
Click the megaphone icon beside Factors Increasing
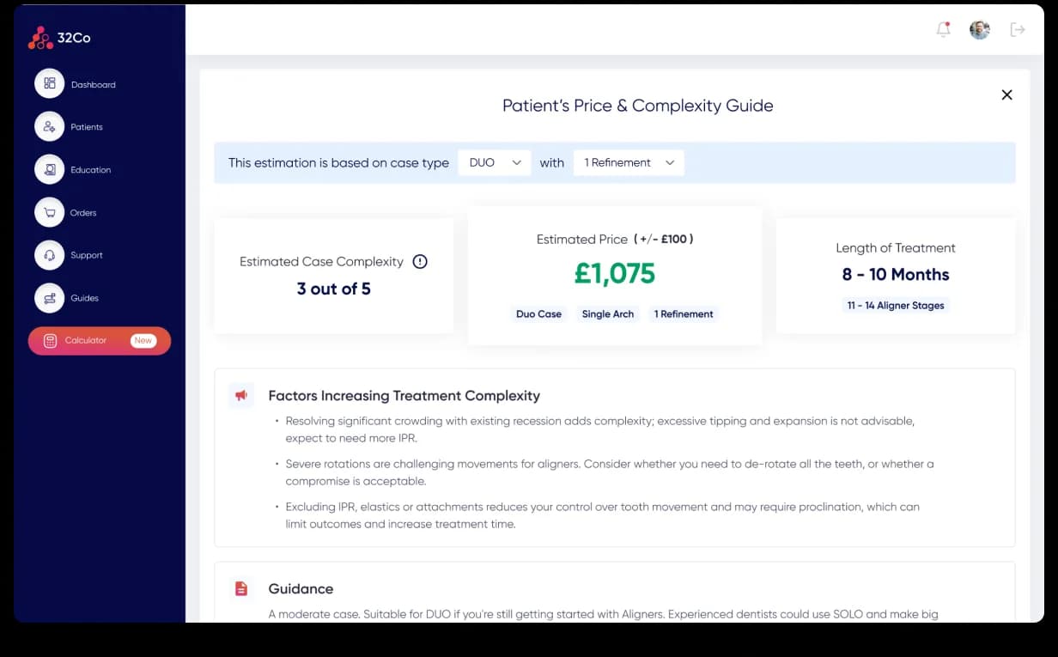(241, 395)
